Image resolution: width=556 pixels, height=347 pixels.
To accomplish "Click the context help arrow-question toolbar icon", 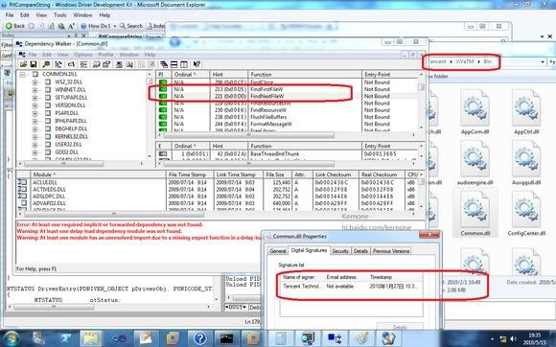I will tap(197, 64).
